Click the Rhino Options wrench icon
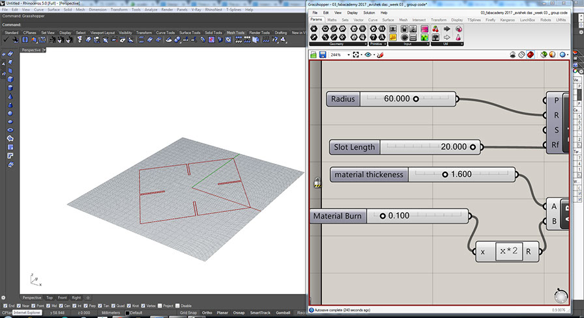The image size is (584, 318). 16,40
